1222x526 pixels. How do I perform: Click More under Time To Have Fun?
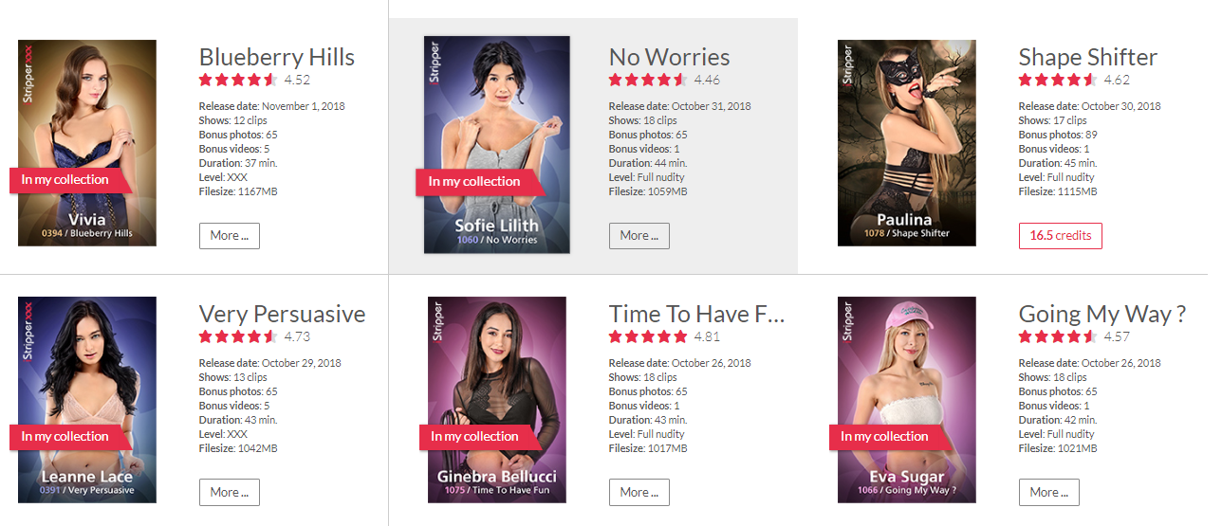point(639,493)
